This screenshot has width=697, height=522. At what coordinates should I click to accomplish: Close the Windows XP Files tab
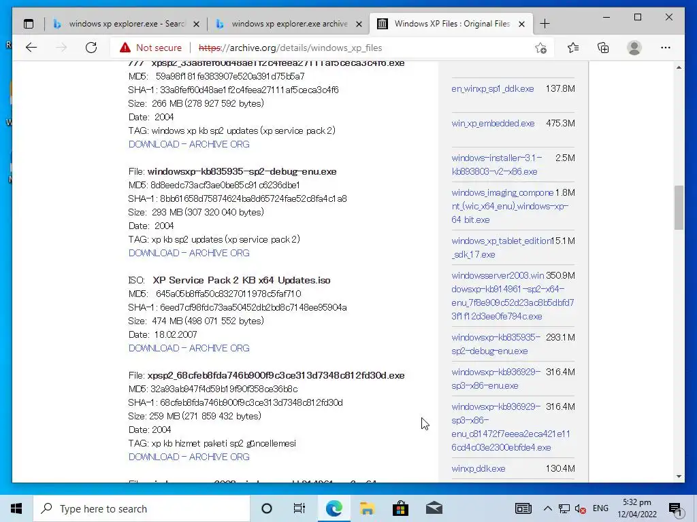coord(522,24)
